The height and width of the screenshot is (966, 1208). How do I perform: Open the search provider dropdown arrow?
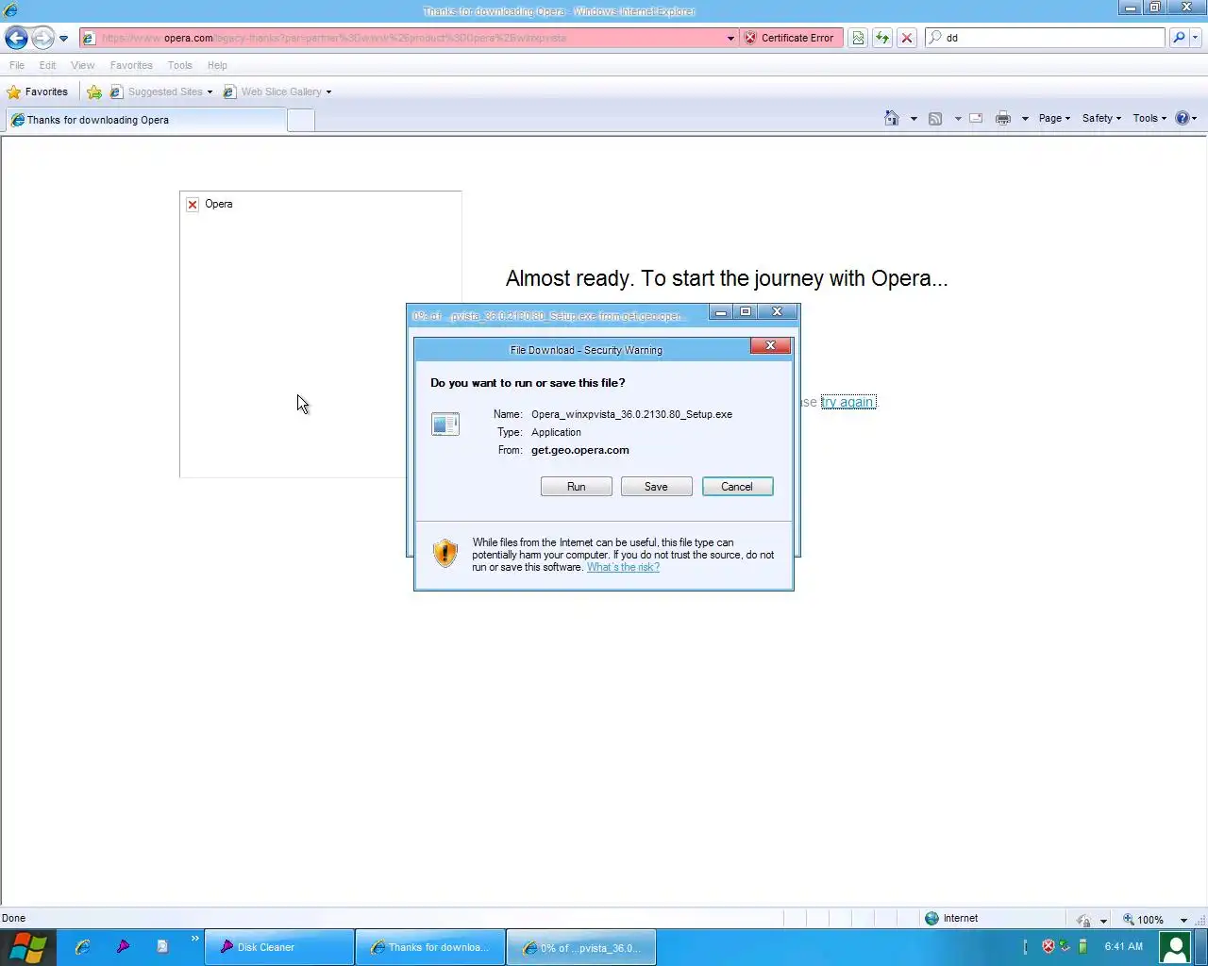point(1196,38)
